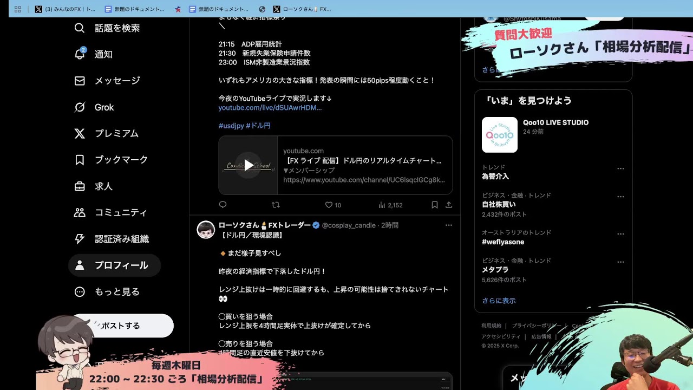
Task: Open the profile person icon
Action: tap(80, 265)
